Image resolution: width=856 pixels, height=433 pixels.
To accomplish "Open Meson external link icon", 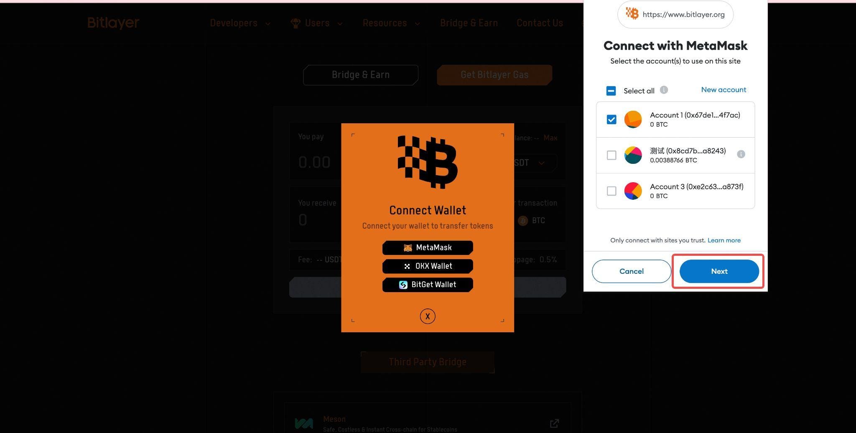I will [x=554, y=423].
